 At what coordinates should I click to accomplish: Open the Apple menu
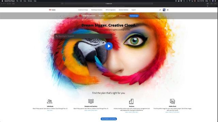2,1
